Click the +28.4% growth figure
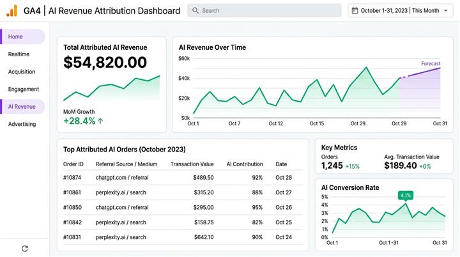 click(x=79, y=121)
